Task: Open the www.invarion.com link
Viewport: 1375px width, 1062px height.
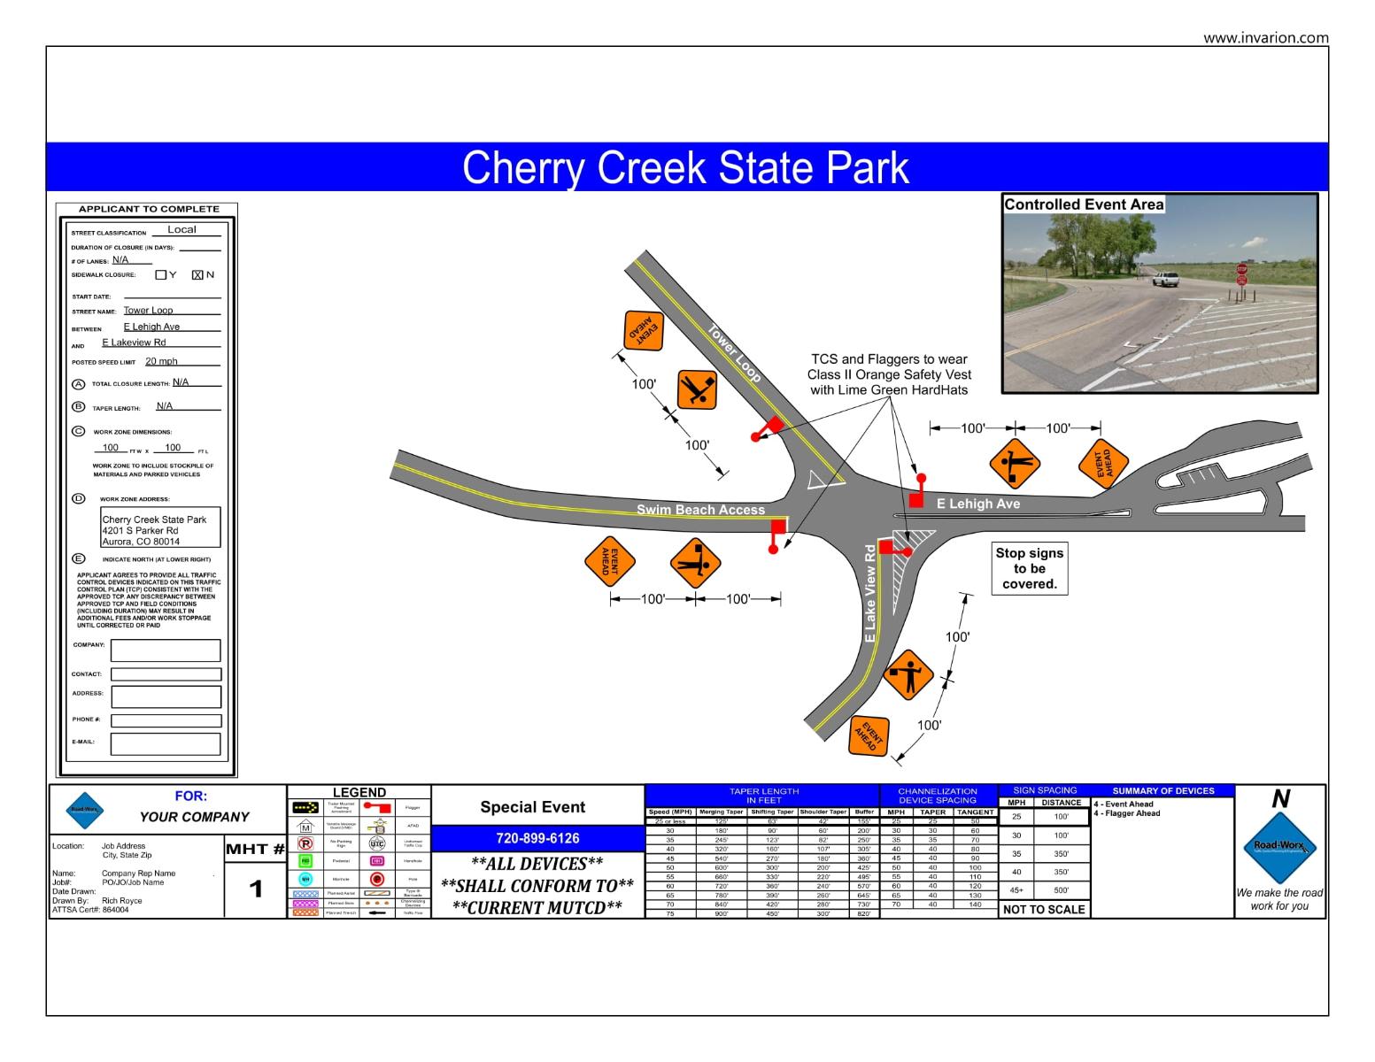Action: click(1266, 38)
